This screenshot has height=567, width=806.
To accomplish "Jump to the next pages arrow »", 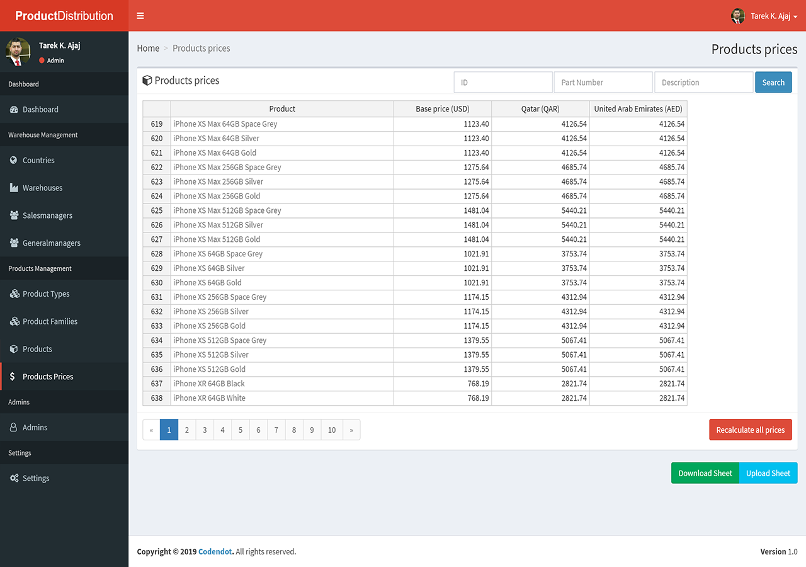I will tap(351, 430).
